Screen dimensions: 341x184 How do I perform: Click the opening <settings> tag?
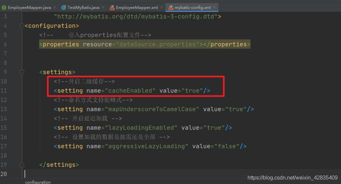click(x=57, y=72)
